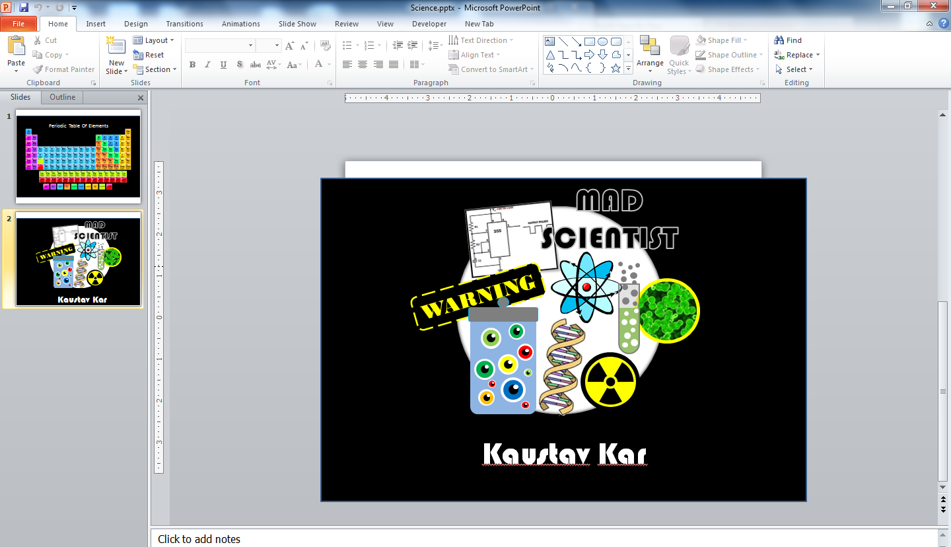Center the paragraph text
The width and height of the screenshot is (951, 547).
(x=363, y=65)
